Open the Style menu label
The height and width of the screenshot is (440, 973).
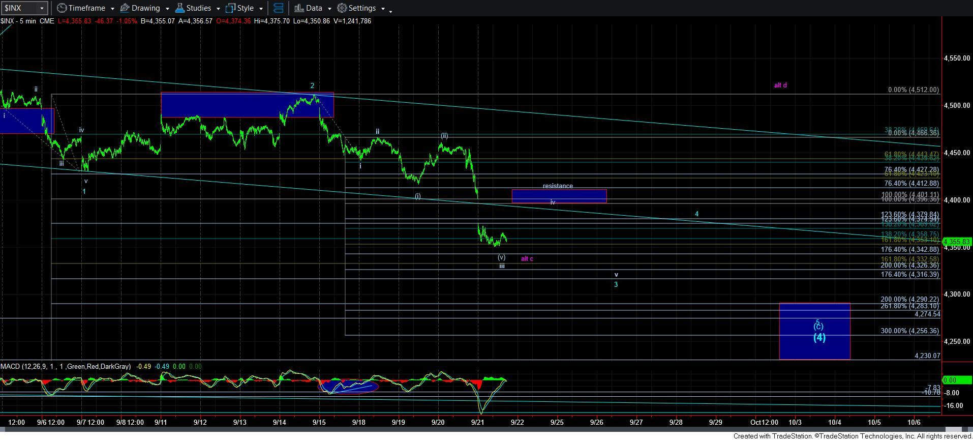pos(245,8)
